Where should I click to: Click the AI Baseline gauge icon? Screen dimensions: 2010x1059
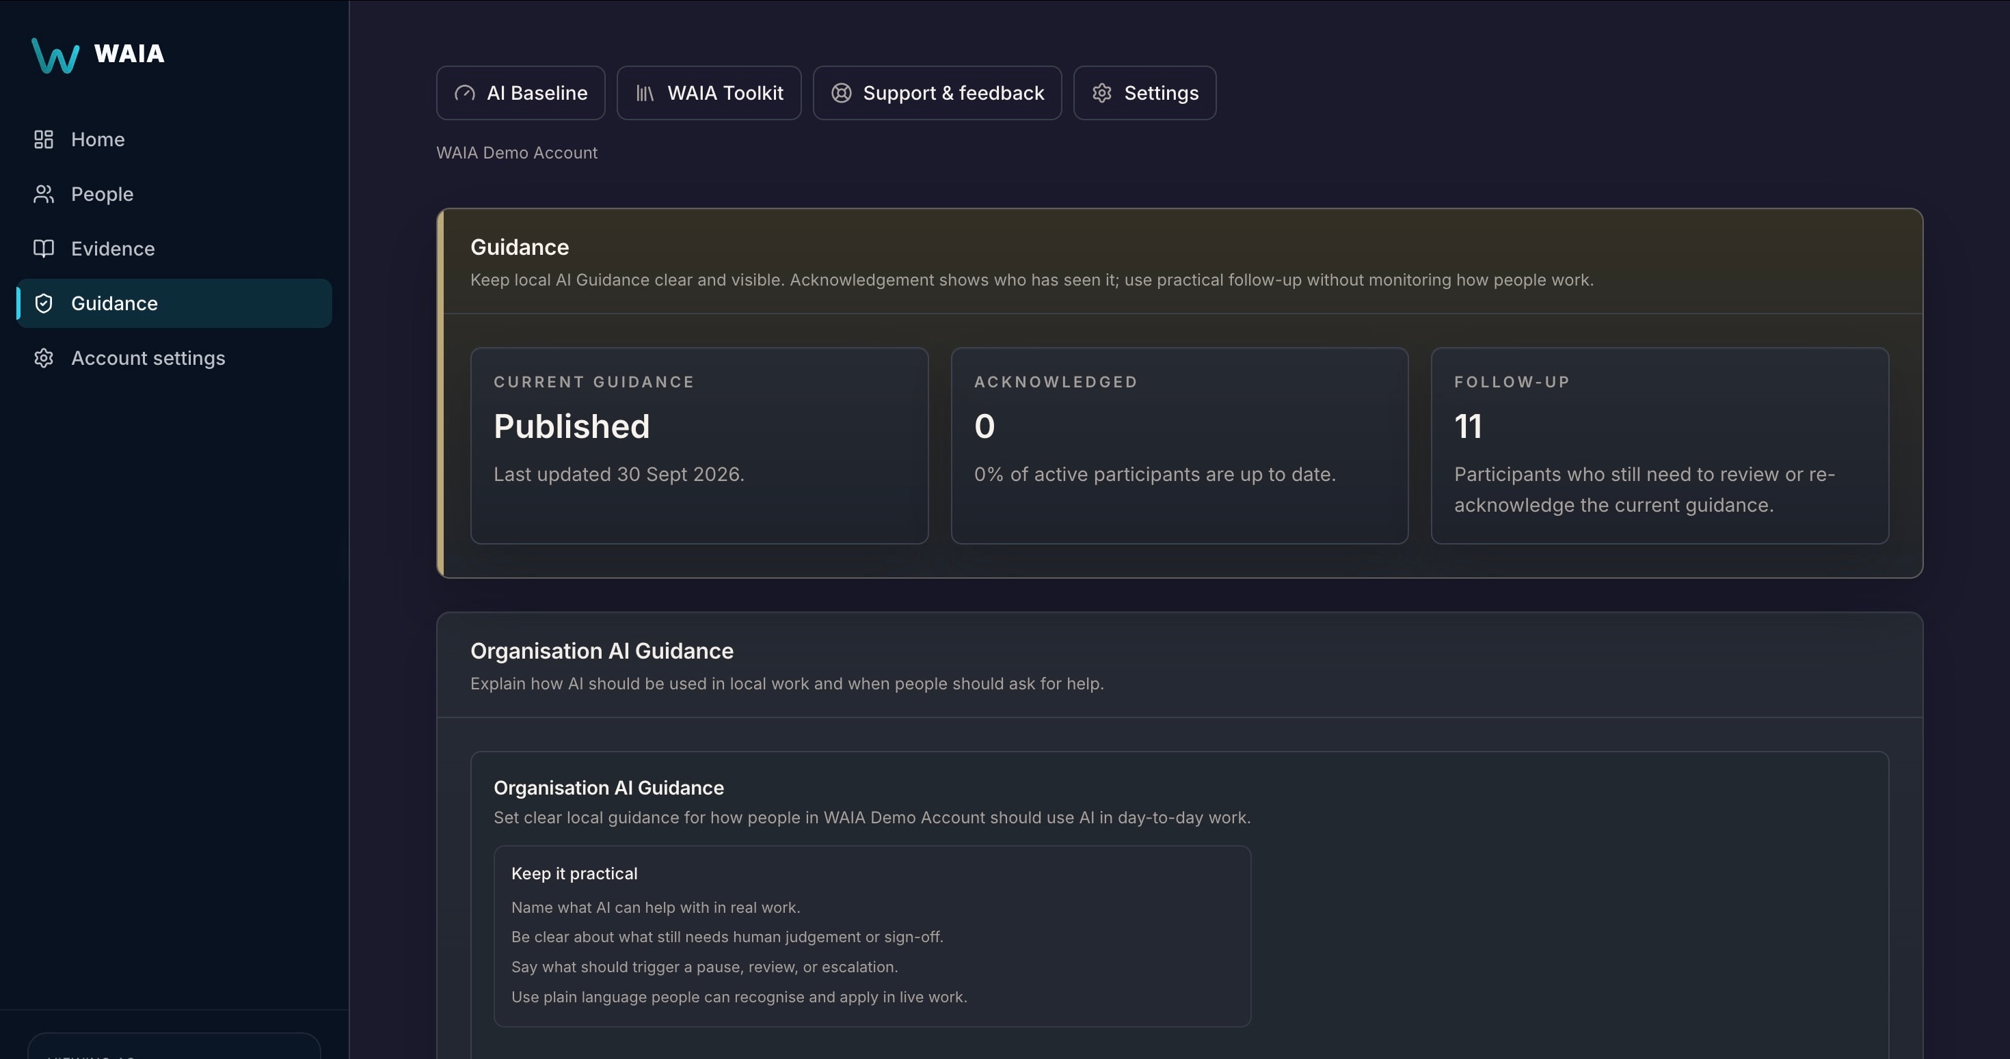coord(465,94)
